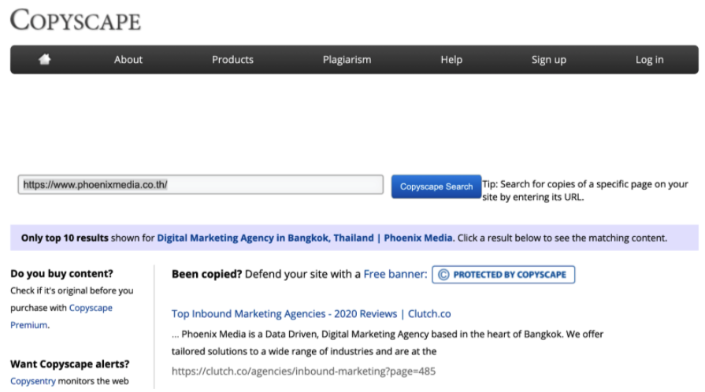Click the search tip text
The width and height of the screenshot is (705, 392).
(585, 190)
